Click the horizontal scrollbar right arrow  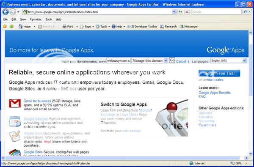246,158
